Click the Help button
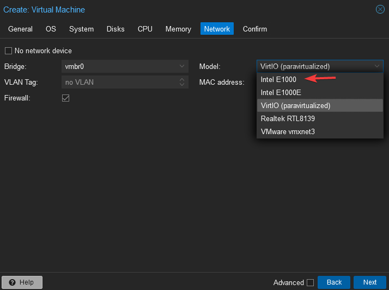Image resolution: width=389 pixels, height=290 pixels. (22, 282)
